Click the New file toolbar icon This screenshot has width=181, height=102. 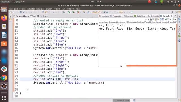[x=10, y=12]
